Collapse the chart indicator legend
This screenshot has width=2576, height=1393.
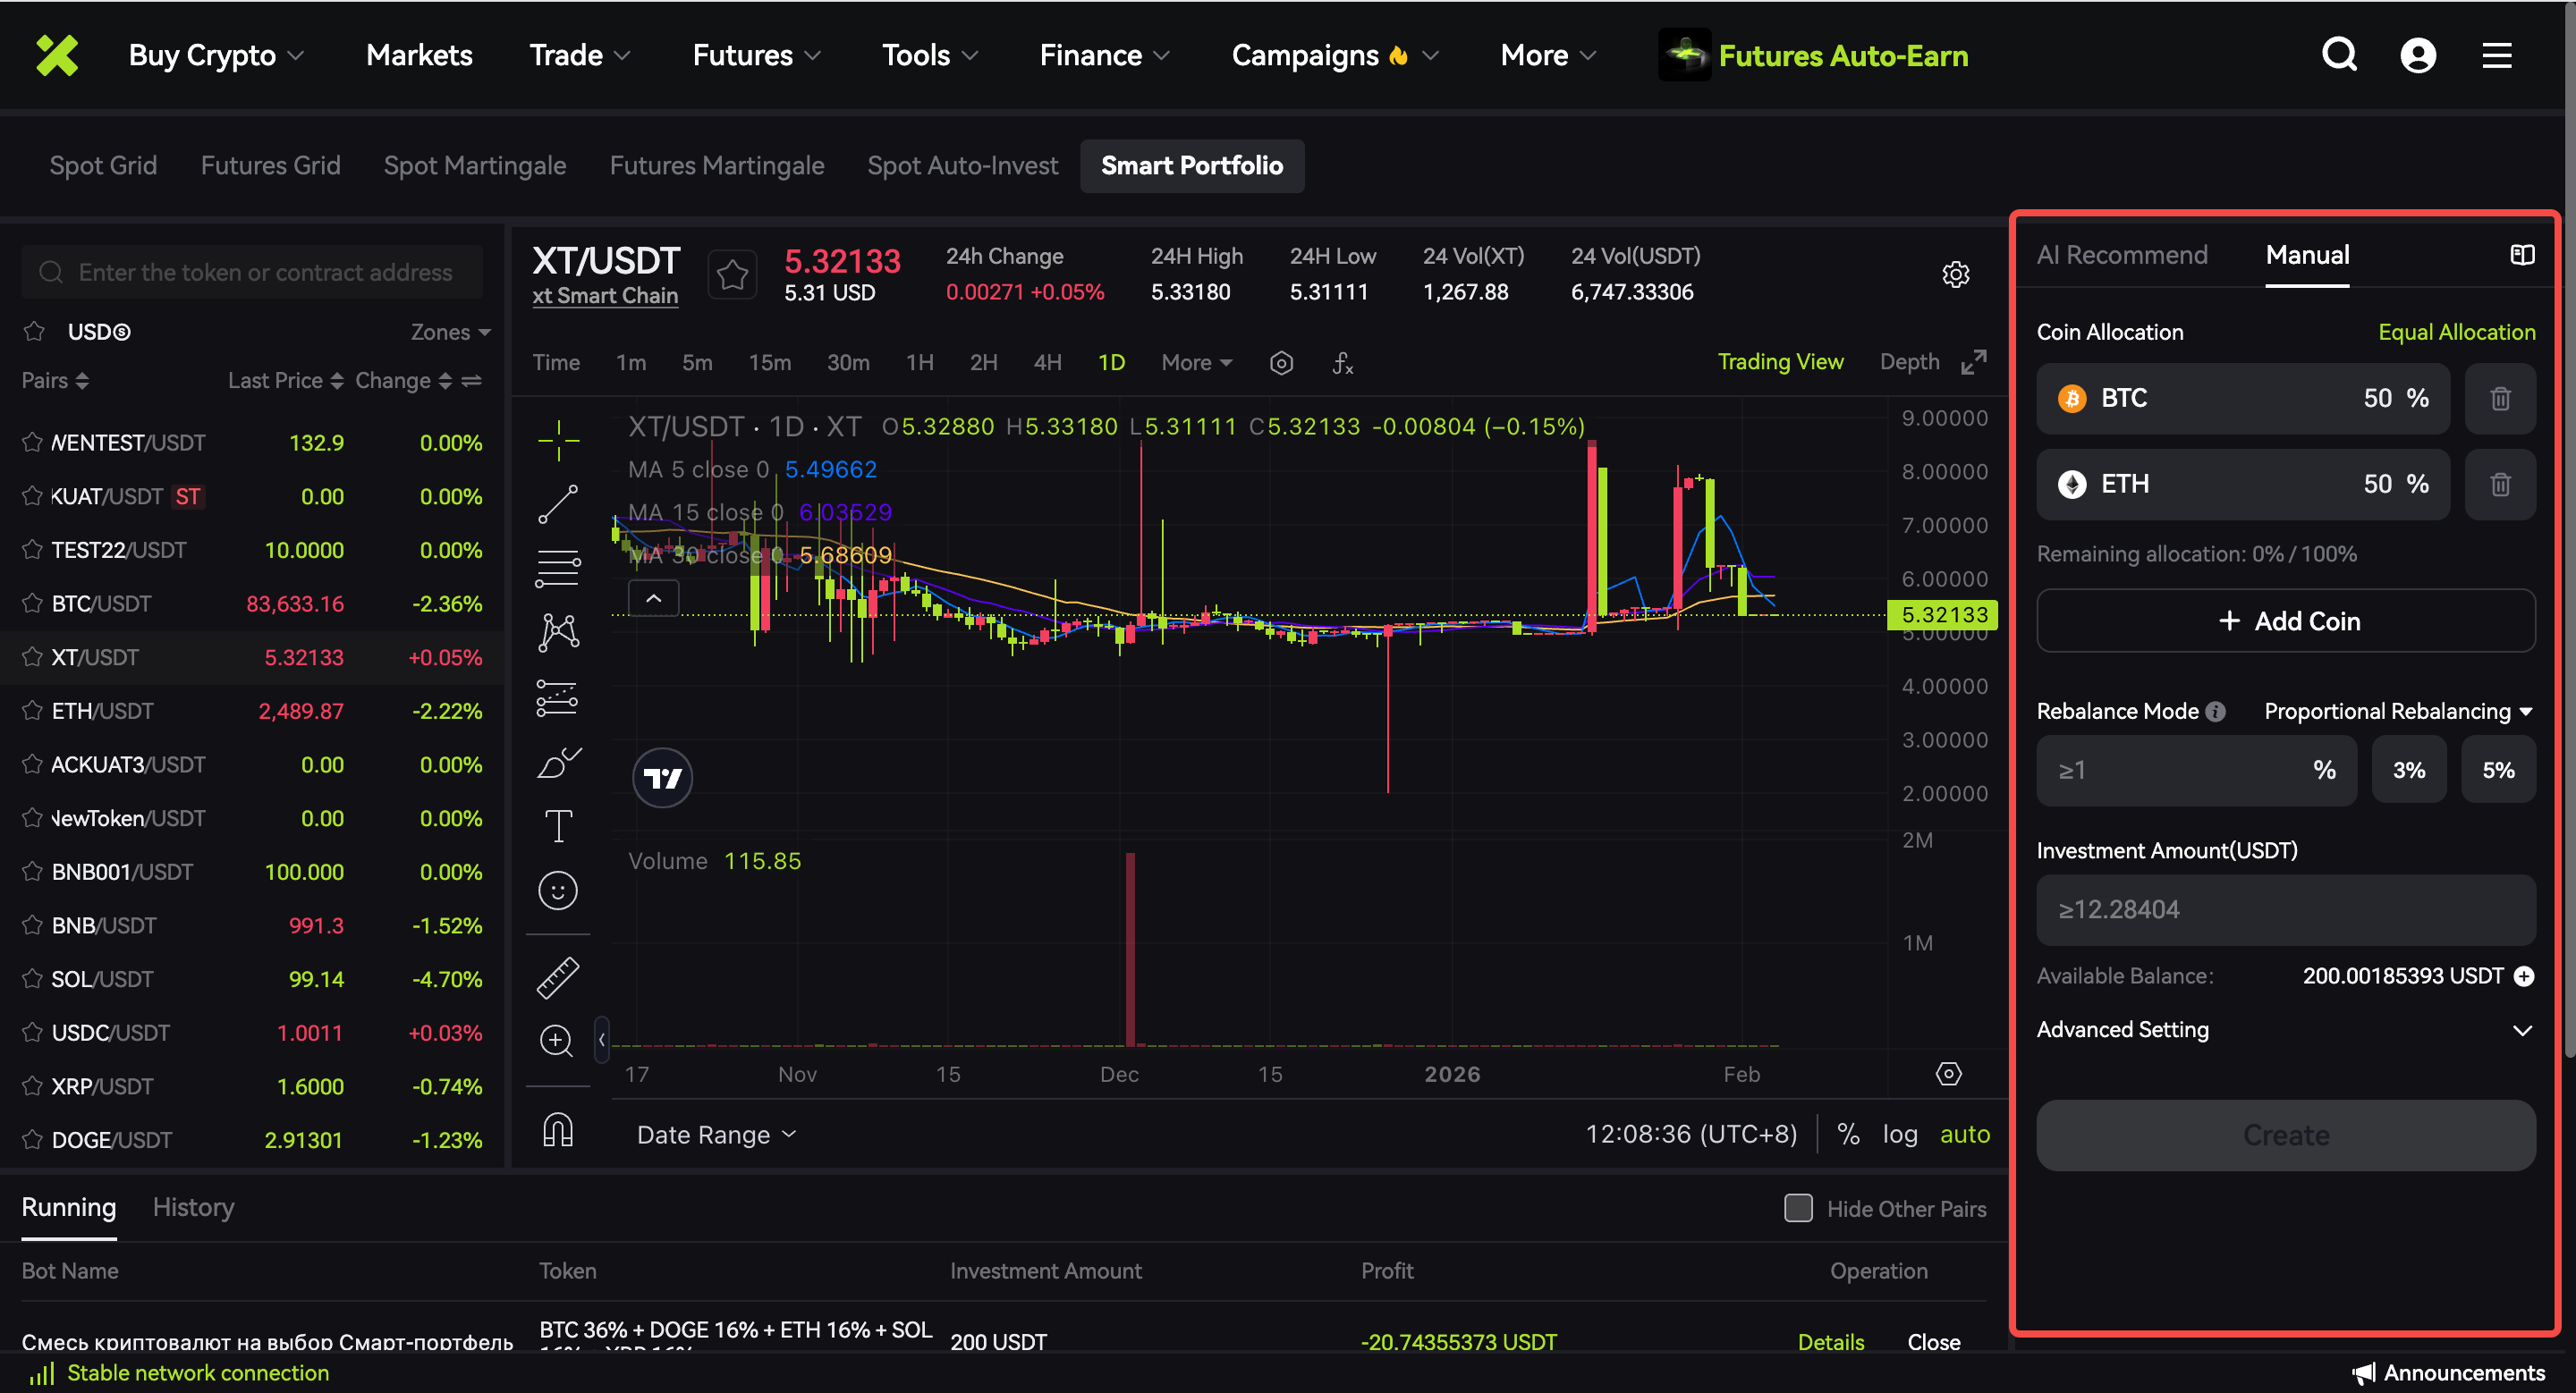[653, 598]
